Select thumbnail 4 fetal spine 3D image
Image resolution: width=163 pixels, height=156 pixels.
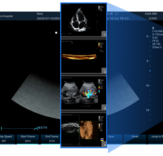coord(81,129)
